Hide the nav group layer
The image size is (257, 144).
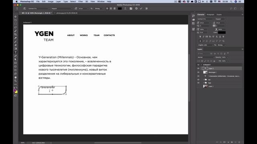tap(198, 80)
